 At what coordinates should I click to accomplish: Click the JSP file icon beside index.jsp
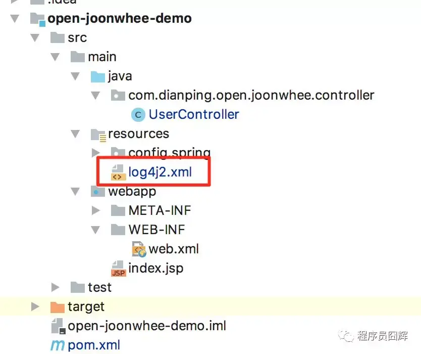[118, 268]
